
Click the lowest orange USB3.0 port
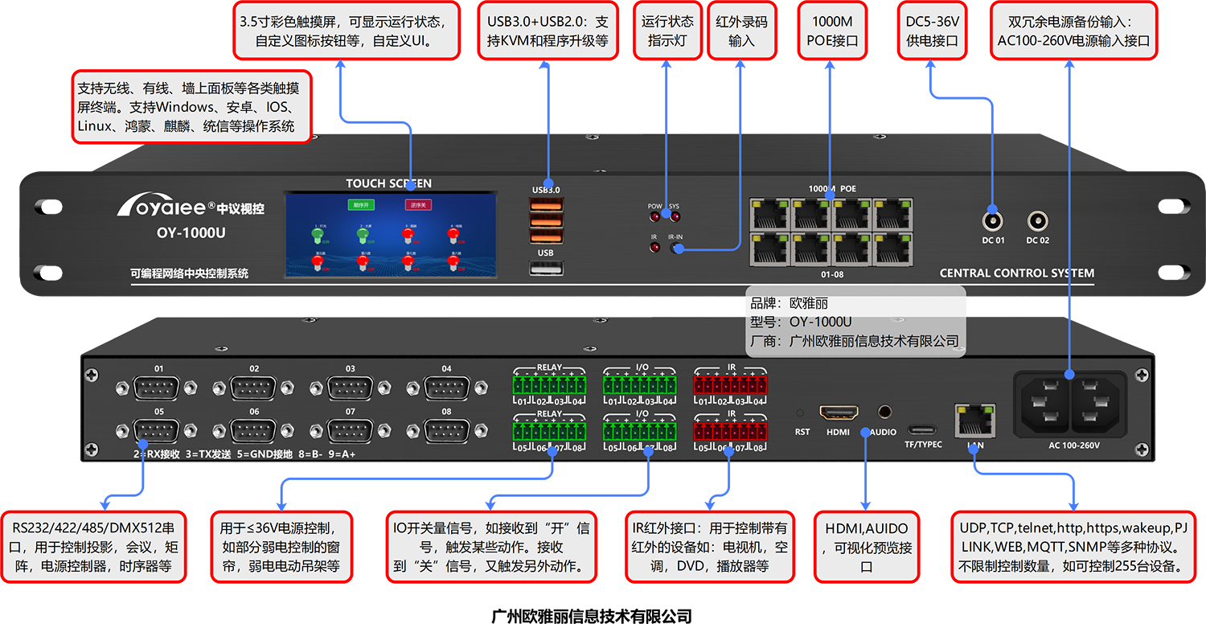click(x=545, y=236)
